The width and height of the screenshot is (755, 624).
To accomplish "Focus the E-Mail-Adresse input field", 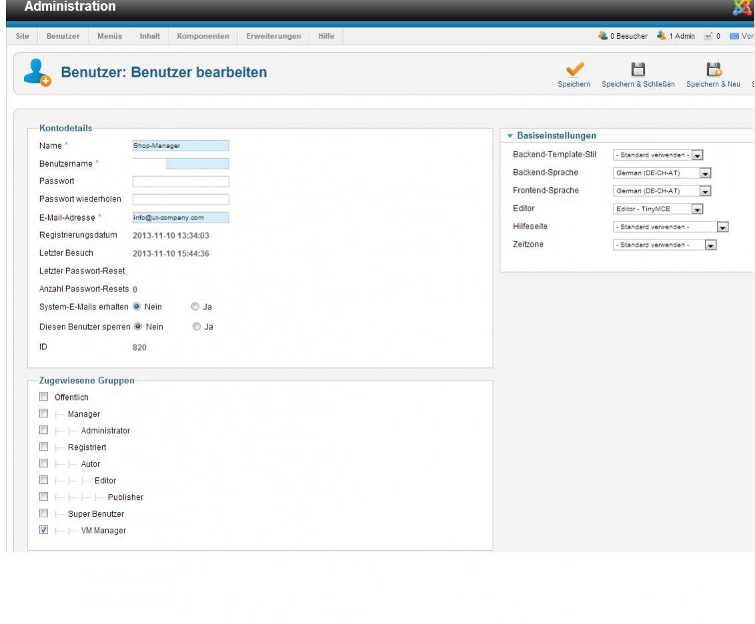I will [181, 217].
